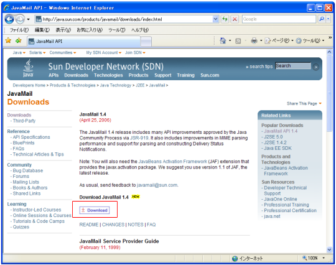Click the Print icon in toolbar
This screenshot has height=265, width=336.
(254, 40)
